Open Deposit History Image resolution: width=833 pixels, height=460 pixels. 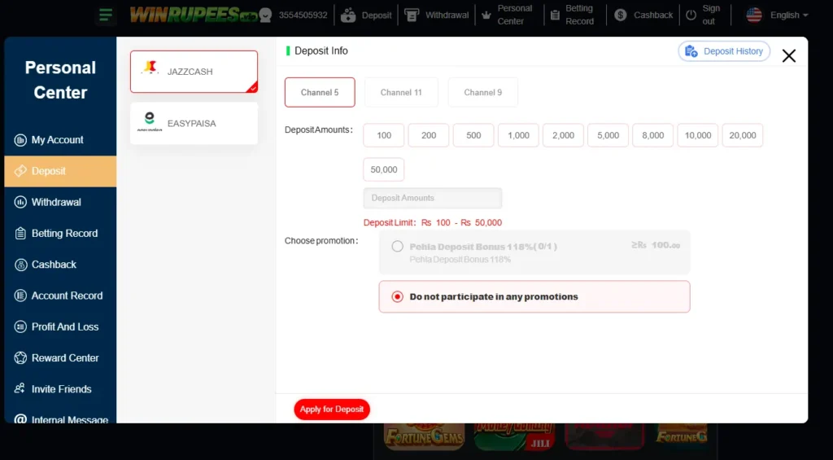coord(724,51)
